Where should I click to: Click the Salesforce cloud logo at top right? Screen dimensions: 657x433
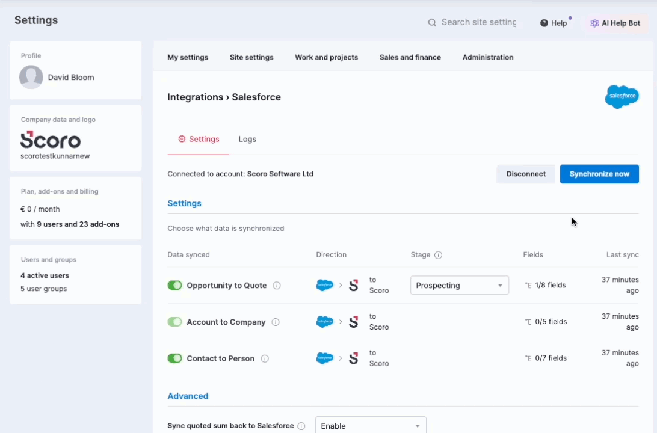coord(622,97)
